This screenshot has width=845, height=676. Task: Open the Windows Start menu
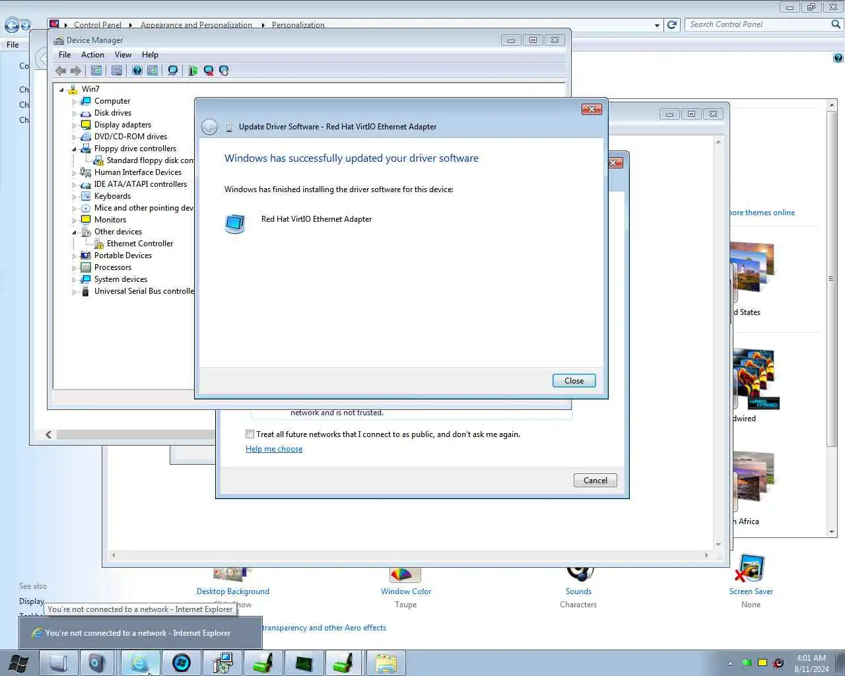click(18, 663)
